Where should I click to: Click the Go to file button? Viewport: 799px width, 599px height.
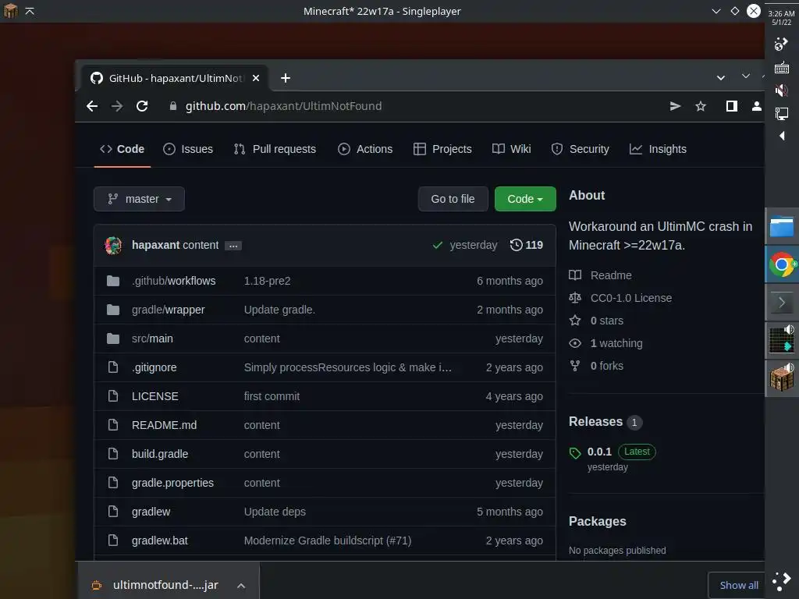point(453,199)
